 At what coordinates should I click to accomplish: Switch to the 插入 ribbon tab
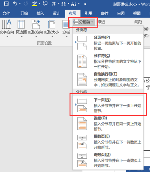pos(40,13)
